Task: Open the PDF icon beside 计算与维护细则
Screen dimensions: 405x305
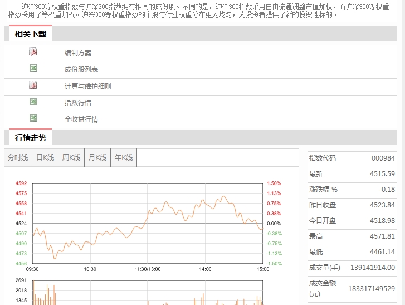Action: [x=33, y=85]
